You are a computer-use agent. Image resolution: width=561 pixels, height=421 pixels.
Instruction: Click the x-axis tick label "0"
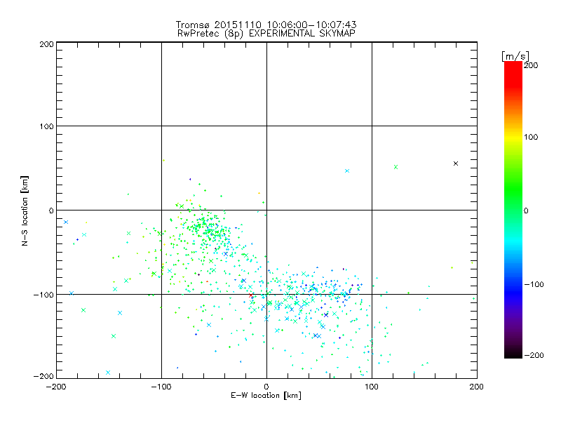click(x=266, y=387)
